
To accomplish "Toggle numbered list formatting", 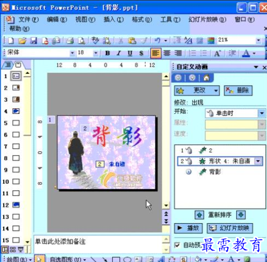I will (193, 53).
